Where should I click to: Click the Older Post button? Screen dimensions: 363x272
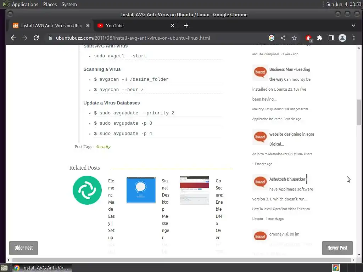[24, 248]
